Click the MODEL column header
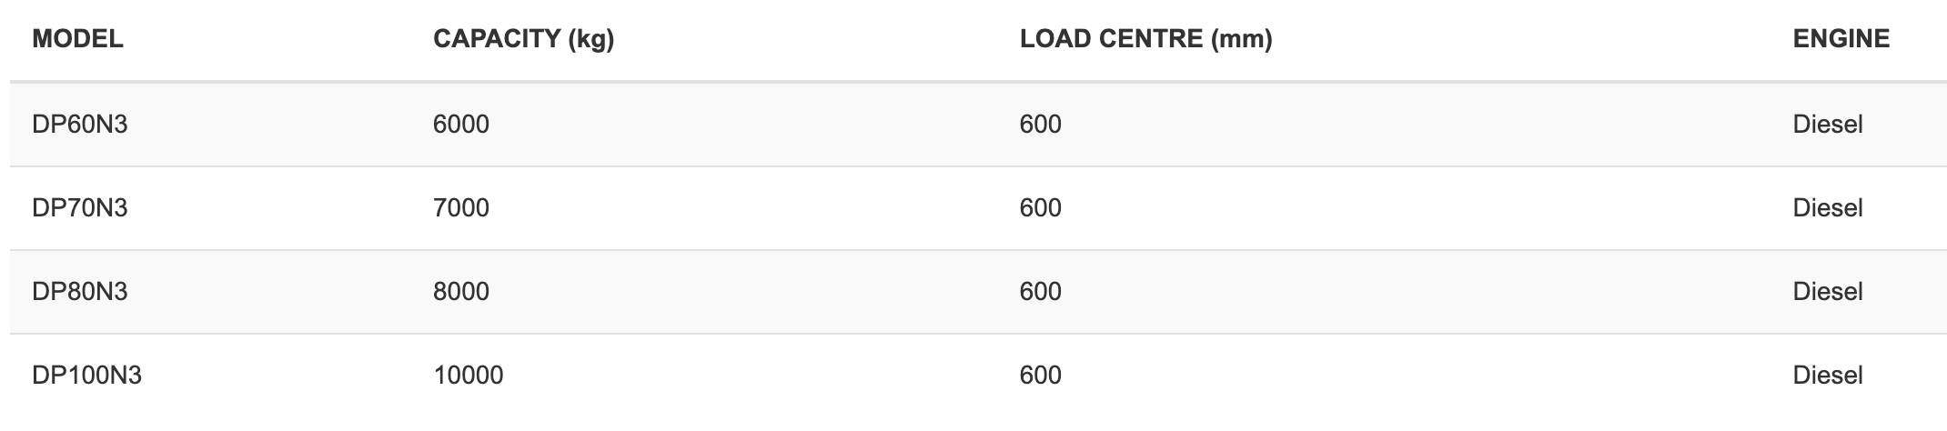Image resolution: width=1947 pixels, height=431 pixels. 77,39
